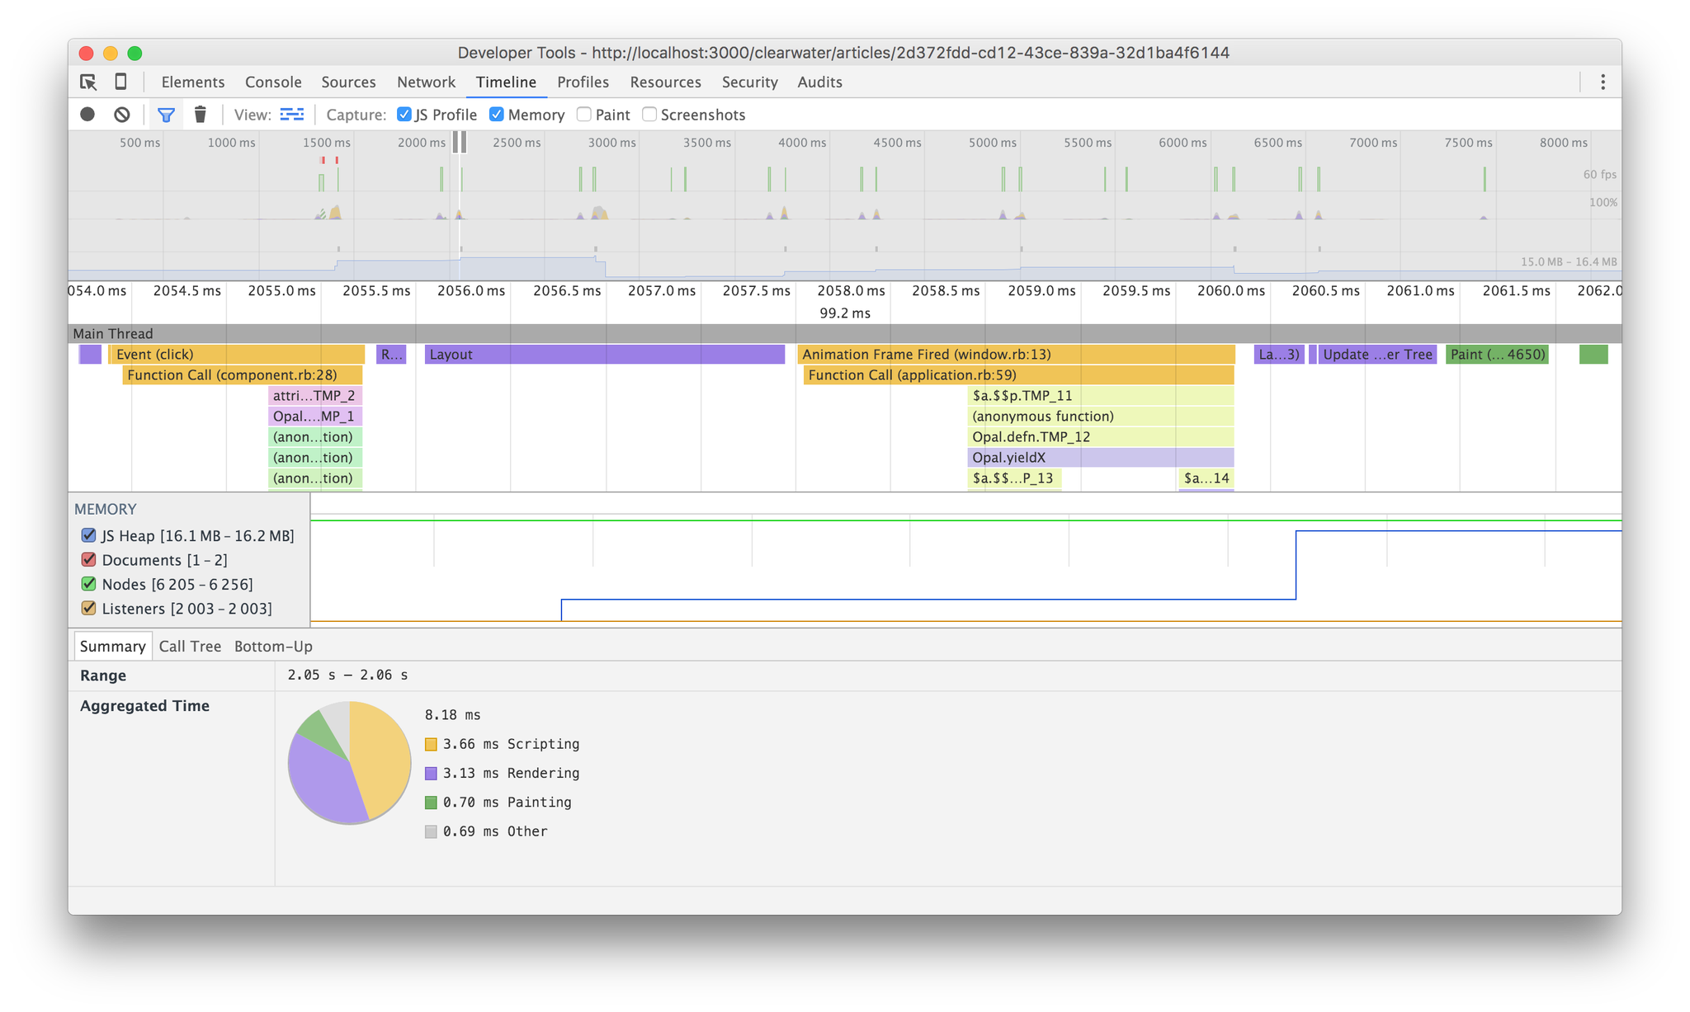Image resolution: width=1690 pixels, height=1012 pixels.
Task: Open the Network panel tab
Action: (x=426, y=82)
